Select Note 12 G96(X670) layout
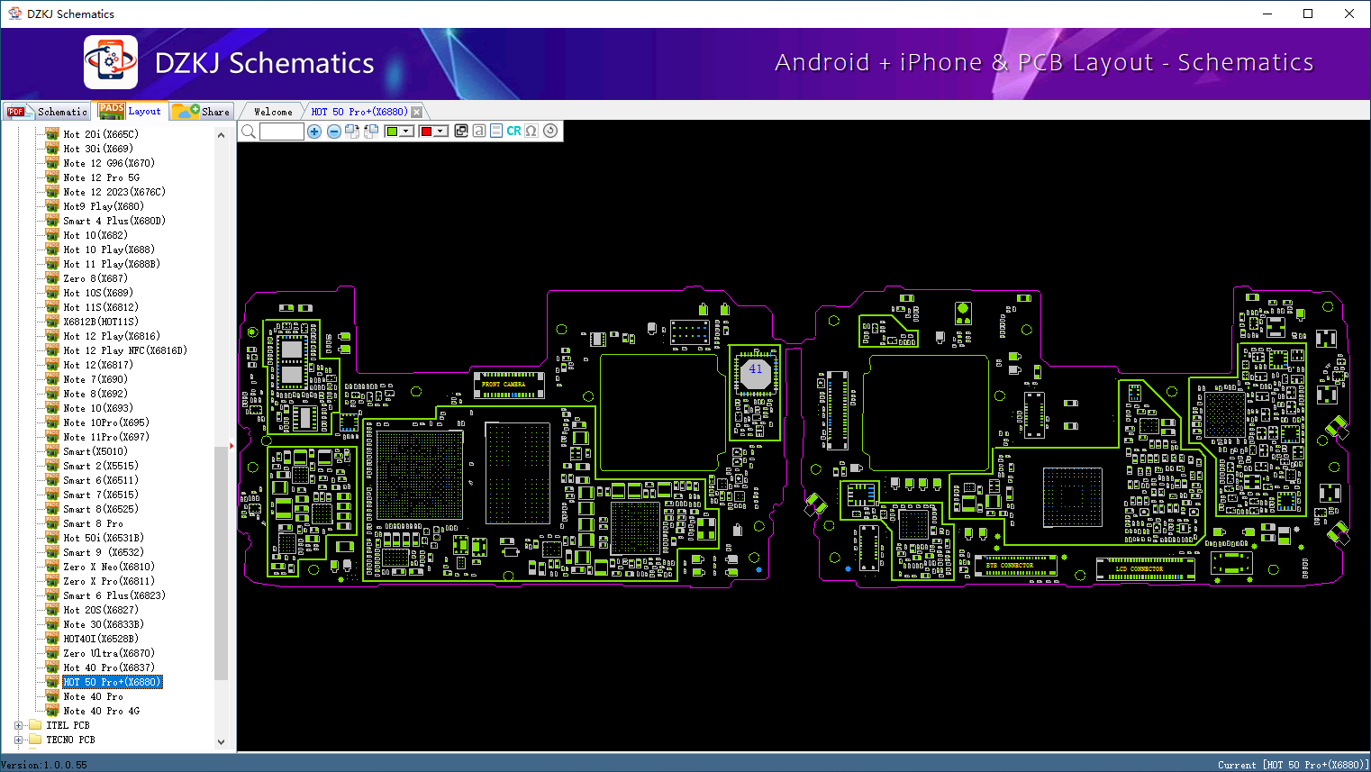 109,163
